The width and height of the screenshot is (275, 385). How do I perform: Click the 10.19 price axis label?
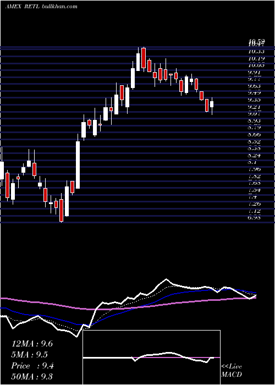pyautogui.click(x=256, y=59)
